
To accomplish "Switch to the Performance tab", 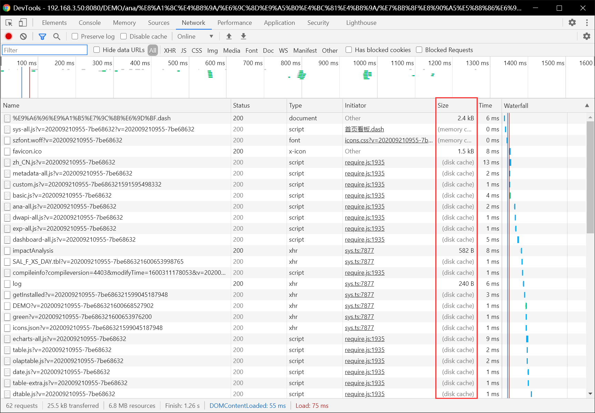I will point(235,23).
